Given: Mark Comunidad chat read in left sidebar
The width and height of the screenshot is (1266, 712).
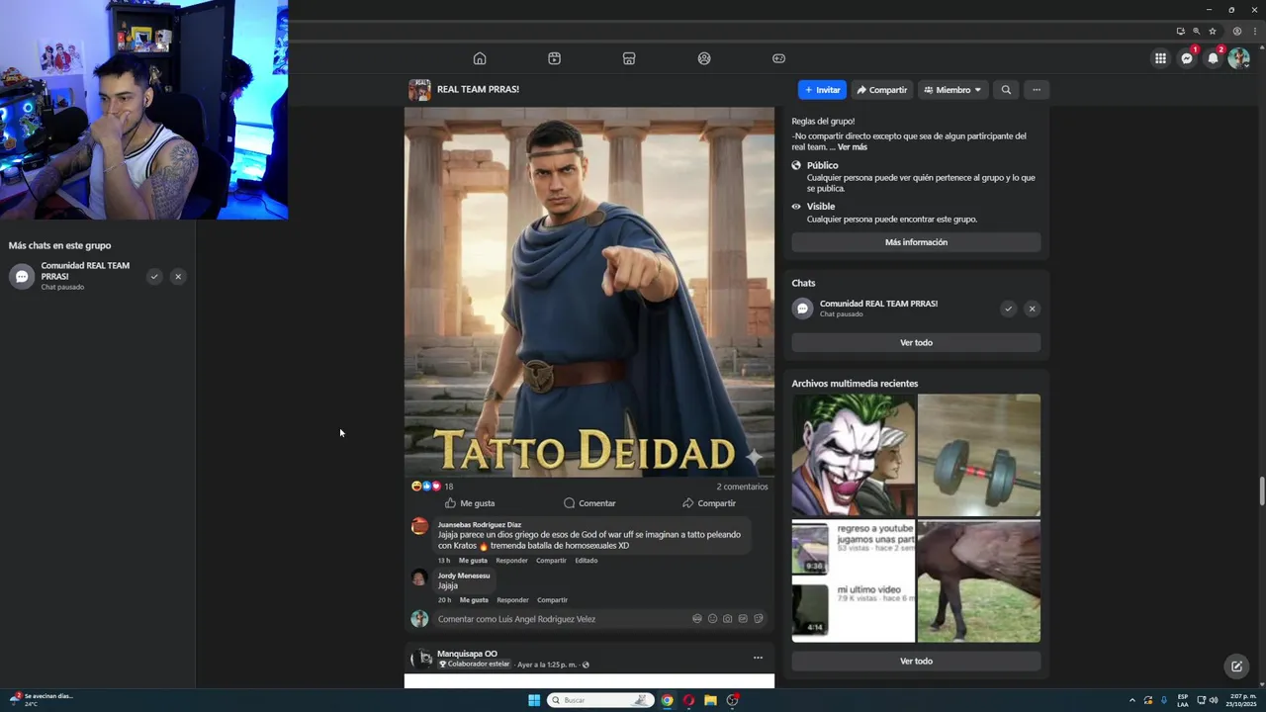Looking at the screenshot, I should point(154,277).
